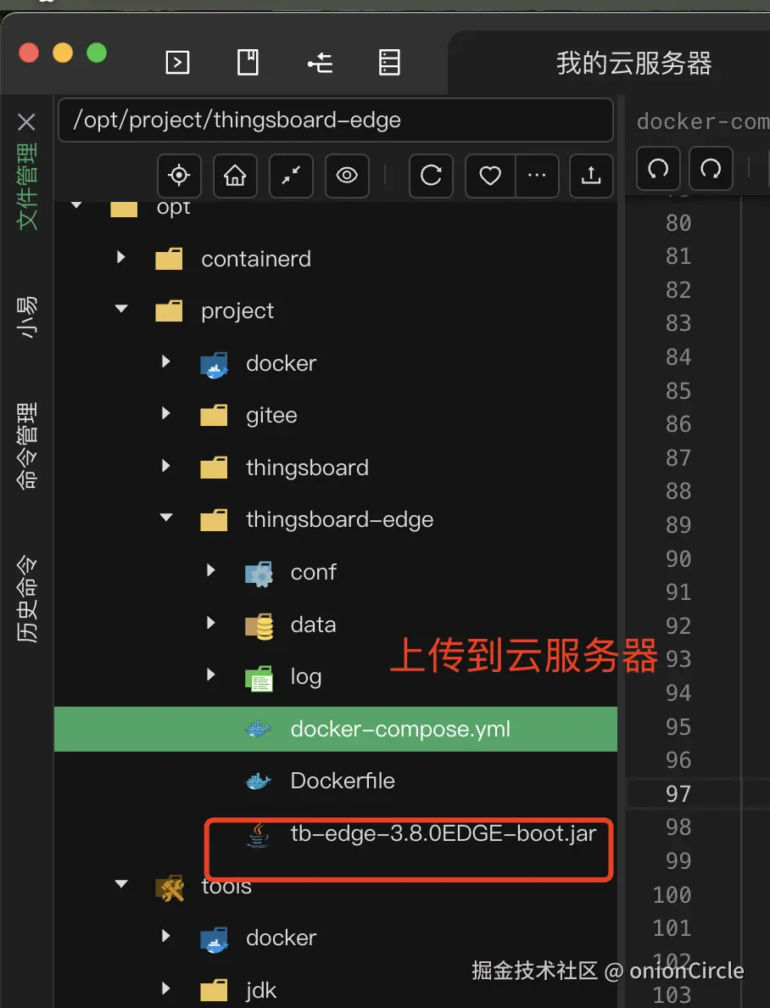Expand the thingsboard folder arrow

click(166, 466)
